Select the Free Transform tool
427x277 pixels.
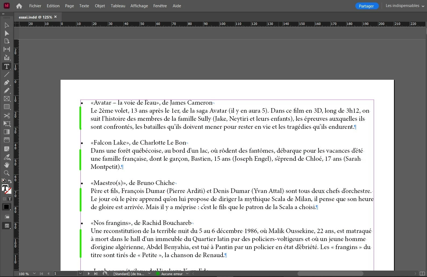coord(7,123)
